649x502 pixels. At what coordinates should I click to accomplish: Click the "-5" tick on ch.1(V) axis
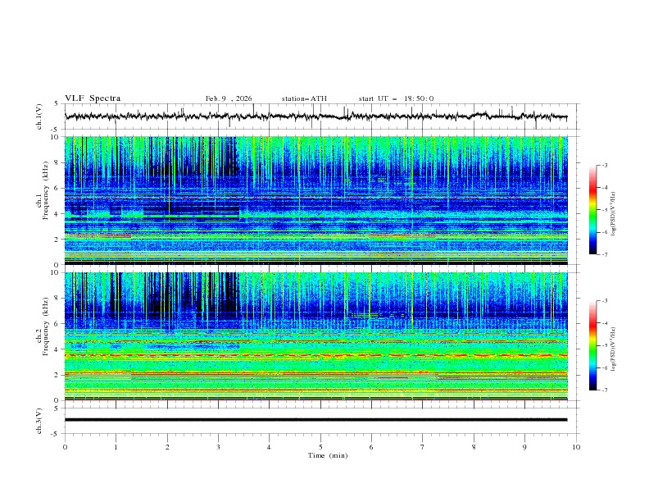tap(56, 130)
